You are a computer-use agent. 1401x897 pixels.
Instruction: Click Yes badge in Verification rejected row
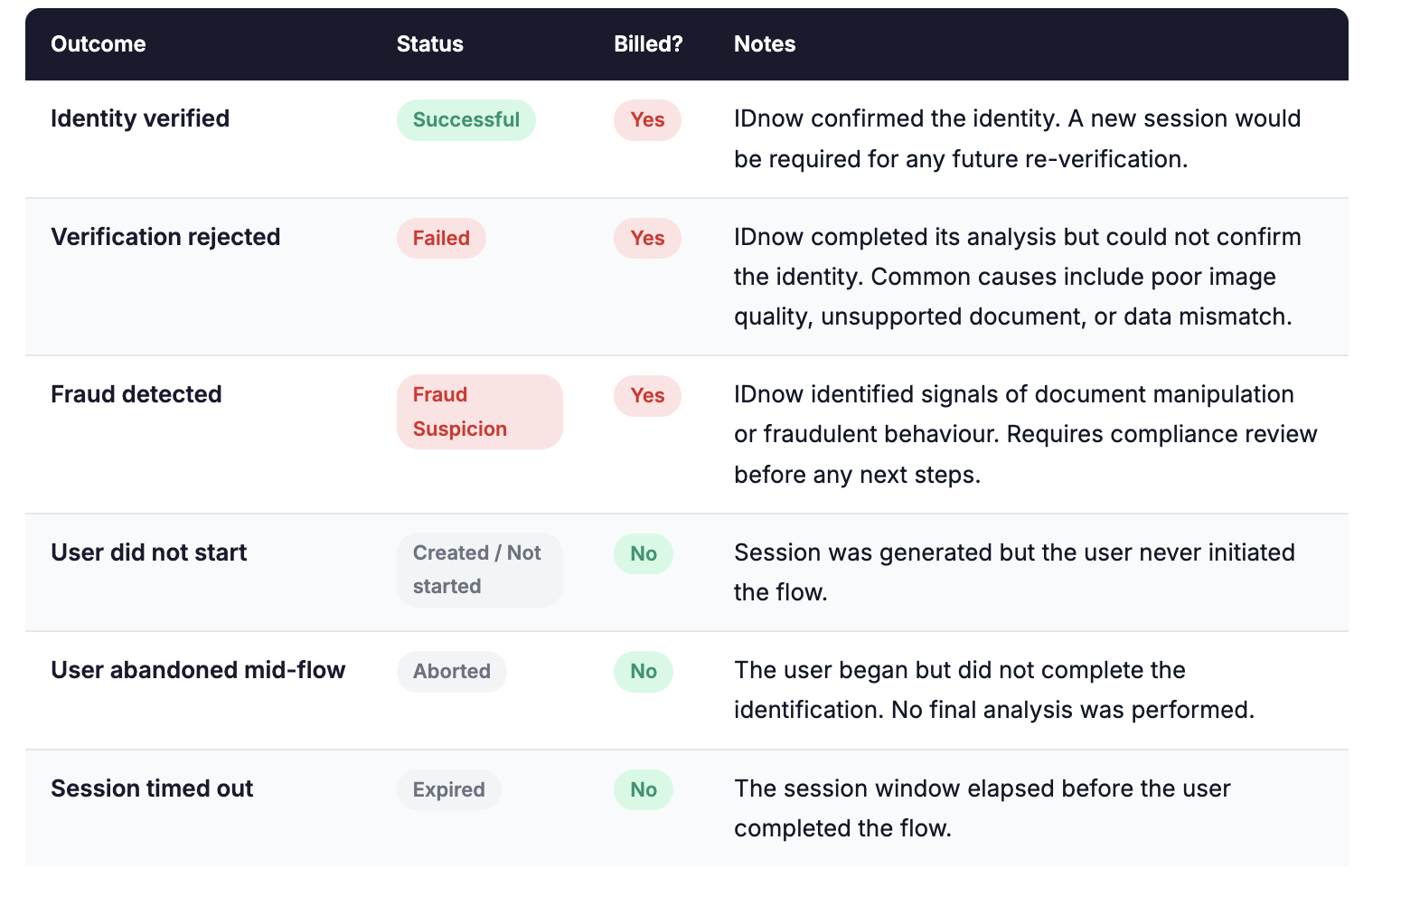point(647,239)
